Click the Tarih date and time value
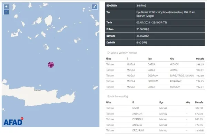Screen dimensions: 207x138 [x=151, y=22]
